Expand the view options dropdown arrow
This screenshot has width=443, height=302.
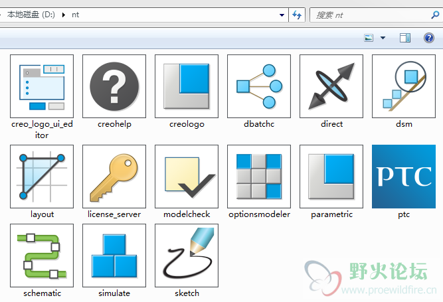(383, 38)
